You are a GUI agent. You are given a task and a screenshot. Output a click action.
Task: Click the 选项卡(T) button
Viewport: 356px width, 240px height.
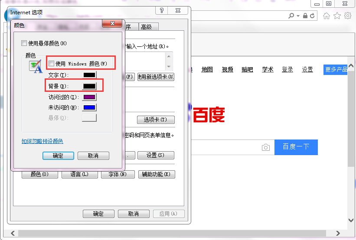tap(156, 120)
